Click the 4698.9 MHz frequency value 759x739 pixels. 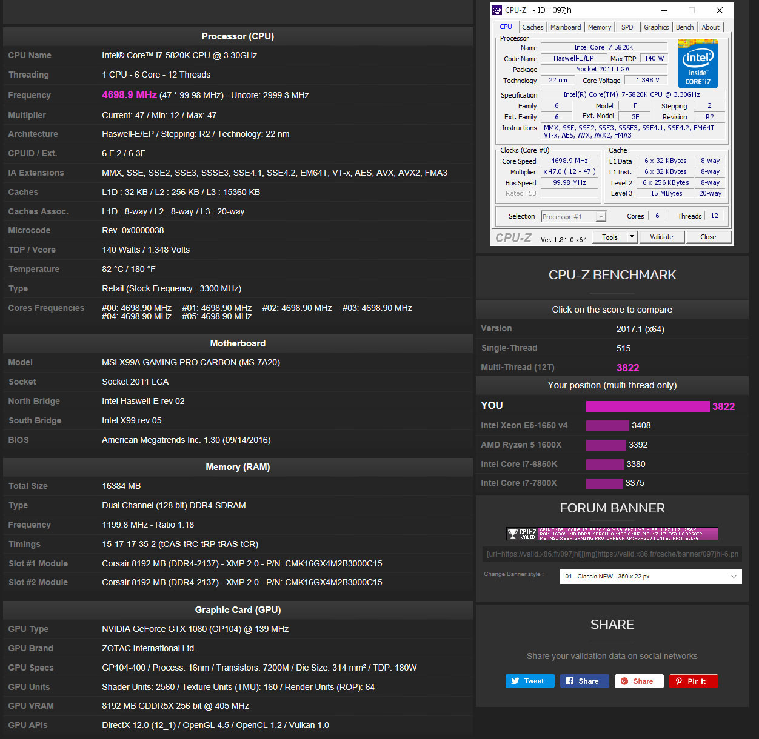(129, 95)
